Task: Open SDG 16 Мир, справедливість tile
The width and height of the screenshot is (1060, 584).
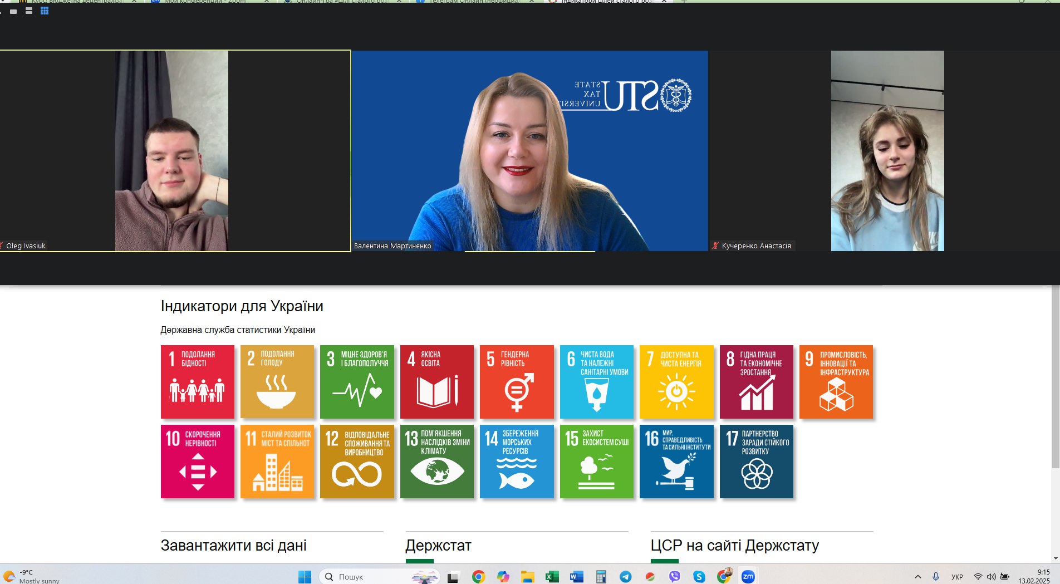Action: (x=676, y=462)
